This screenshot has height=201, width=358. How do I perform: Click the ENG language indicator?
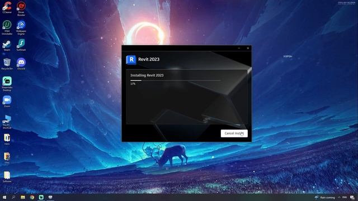click(x=345, y=197)
